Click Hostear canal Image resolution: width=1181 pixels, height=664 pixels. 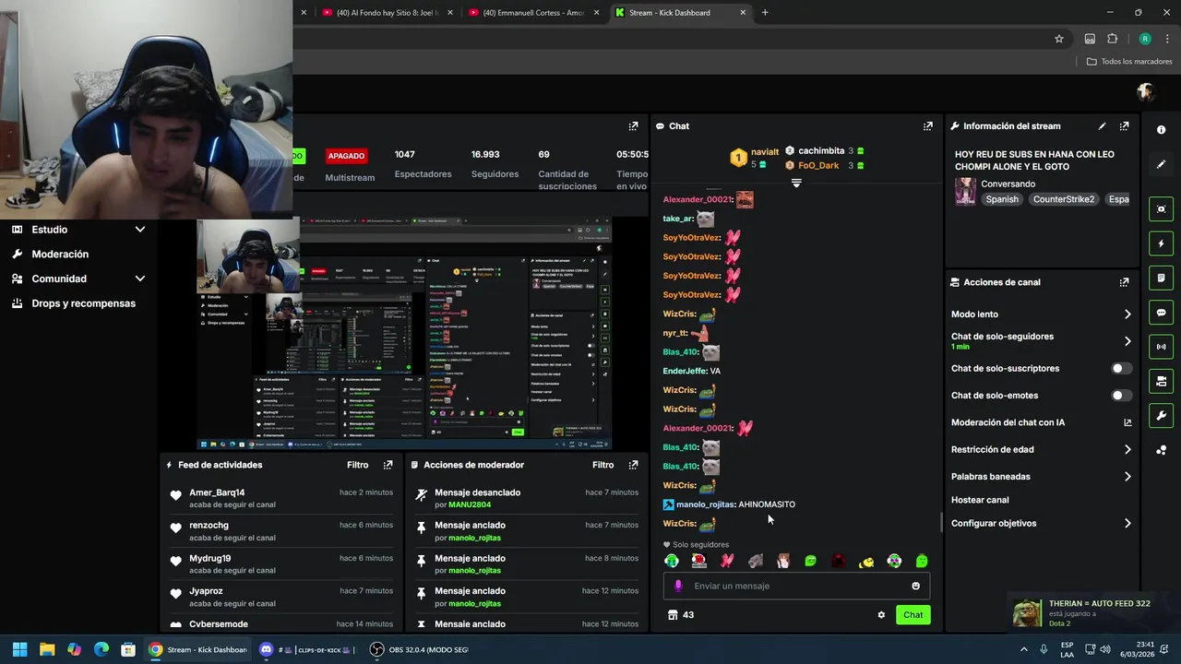(x=980, y=500)
